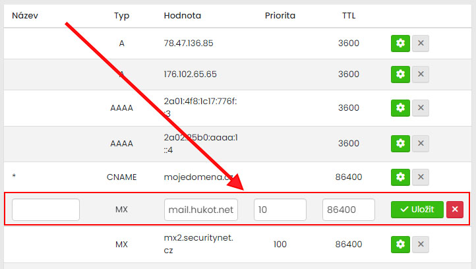Click the TTL field showing 86400

(x=349, y=210)
